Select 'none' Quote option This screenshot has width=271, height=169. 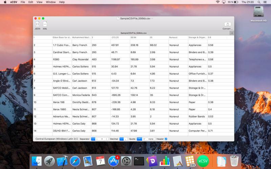(151, 139)
